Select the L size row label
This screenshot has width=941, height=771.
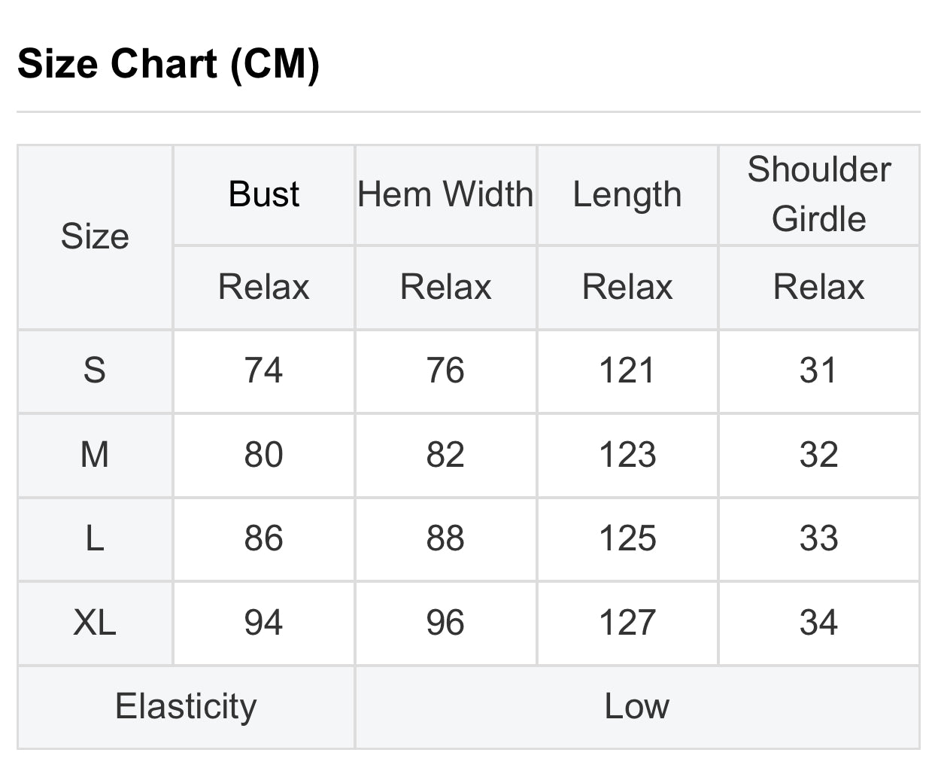click(x=95, y=538)
